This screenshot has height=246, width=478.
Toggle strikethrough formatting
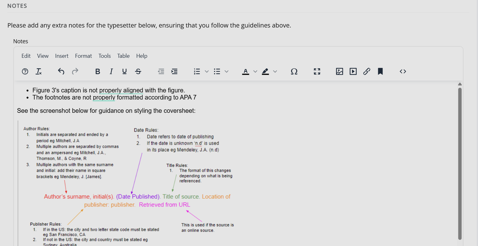click(138, 71)
